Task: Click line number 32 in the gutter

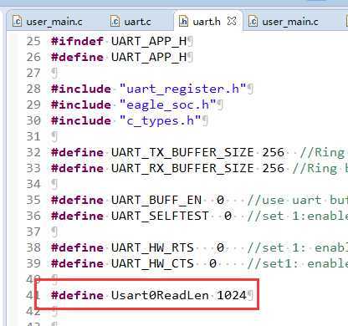Action: click(x=33, y=153)
